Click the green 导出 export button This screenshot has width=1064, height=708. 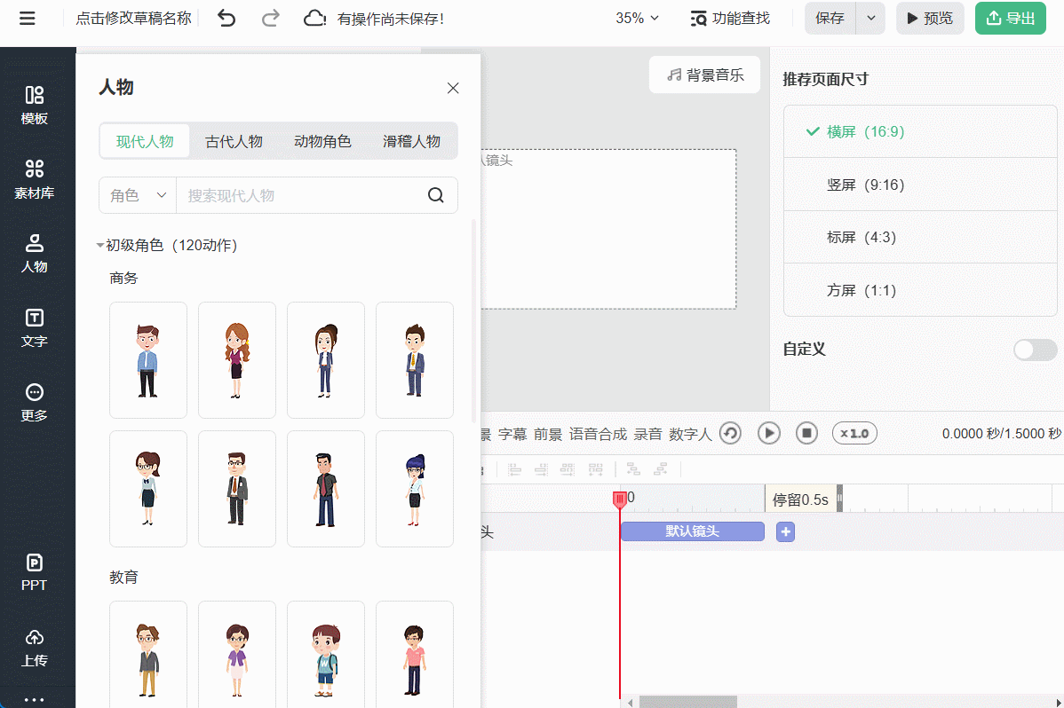[1010, 18]
